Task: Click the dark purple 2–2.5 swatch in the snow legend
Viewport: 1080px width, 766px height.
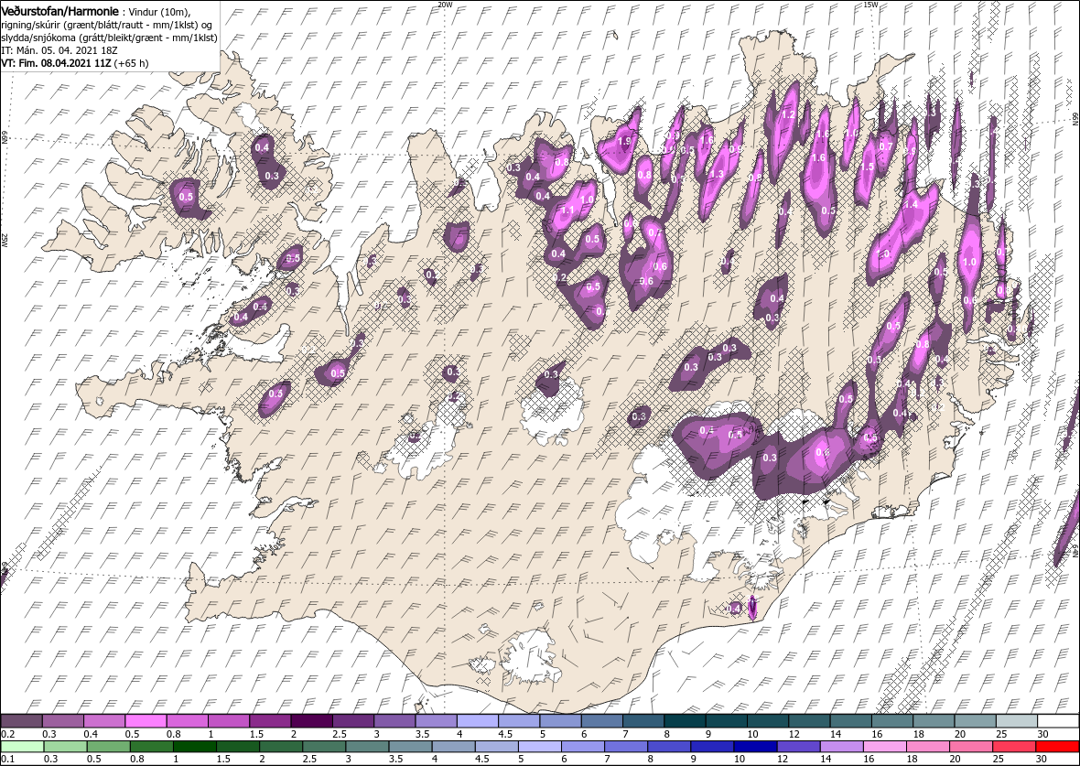Action: (311, 721)
